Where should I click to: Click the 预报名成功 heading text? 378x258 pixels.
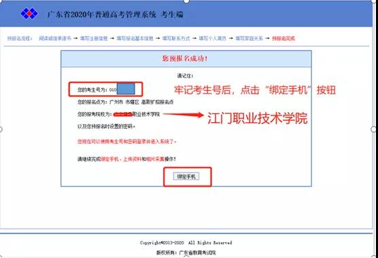click(185, 58)
